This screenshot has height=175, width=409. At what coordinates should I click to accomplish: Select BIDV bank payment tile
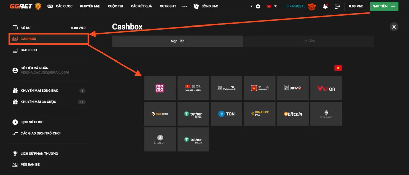(x=293, y=88)
